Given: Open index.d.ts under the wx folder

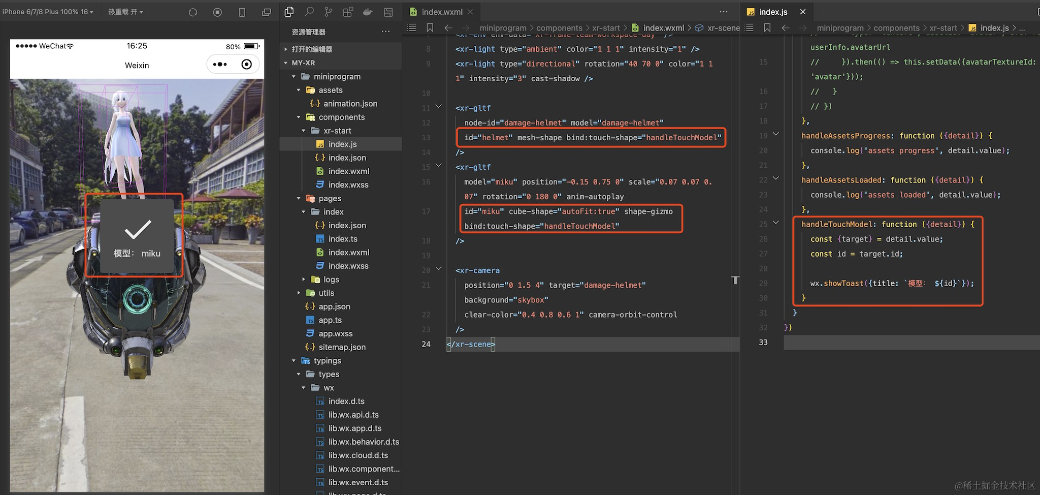Looking at the screenshot, I should pyautogui.click(x=346, y=401).
